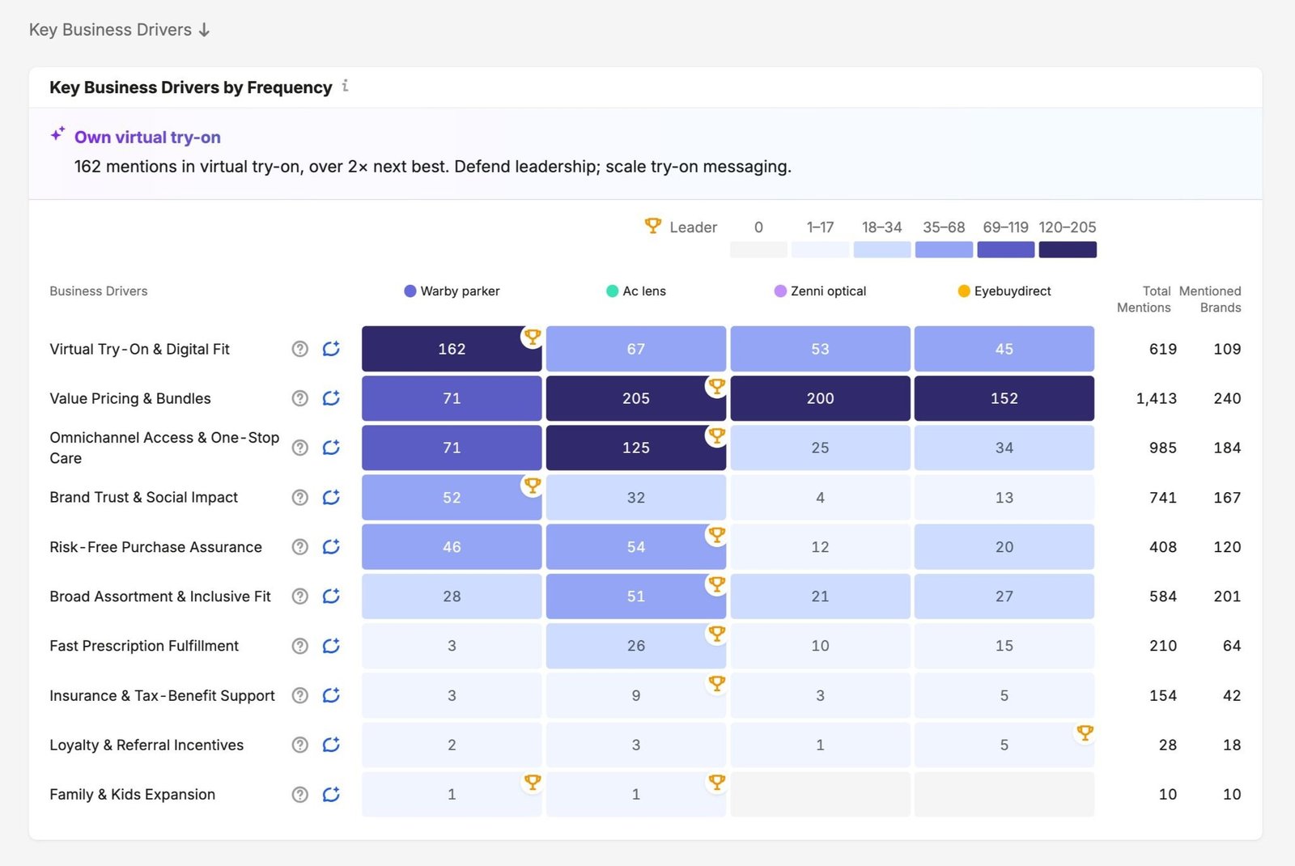The height and width of the screenshot is (866, 1295).
Task: Click the Ac lens 67 cell
Action: tap(636, 349)
